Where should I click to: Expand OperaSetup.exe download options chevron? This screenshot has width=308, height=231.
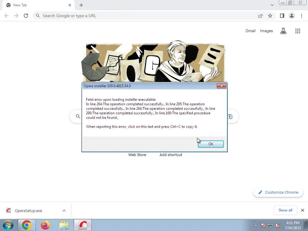[64, 211]
